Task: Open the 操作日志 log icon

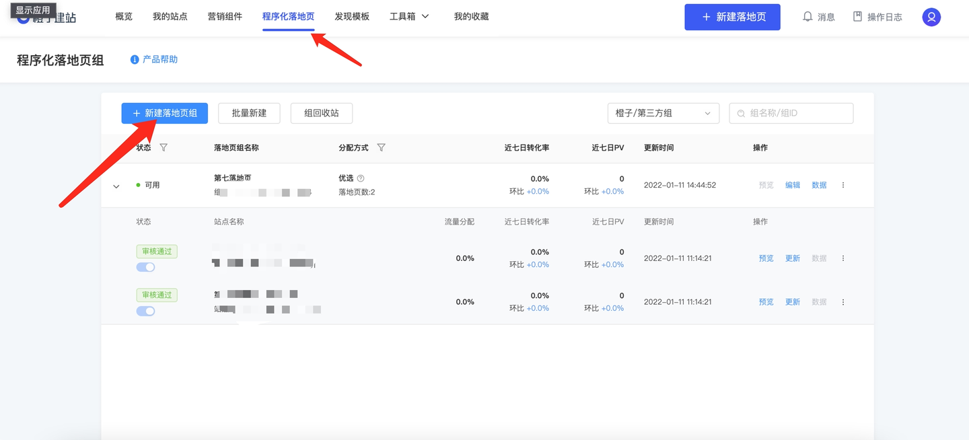Action: pyautogui.click(x=857, y=17)
